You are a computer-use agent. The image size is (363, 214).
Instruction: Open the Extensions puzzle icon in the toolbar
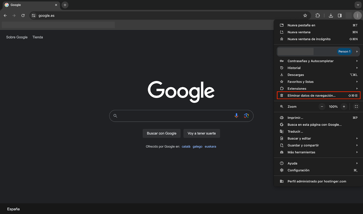(318, 16)
